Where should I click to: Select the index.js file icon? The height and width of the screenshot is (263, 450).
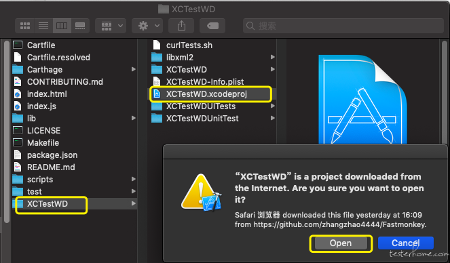pos(18,106)
